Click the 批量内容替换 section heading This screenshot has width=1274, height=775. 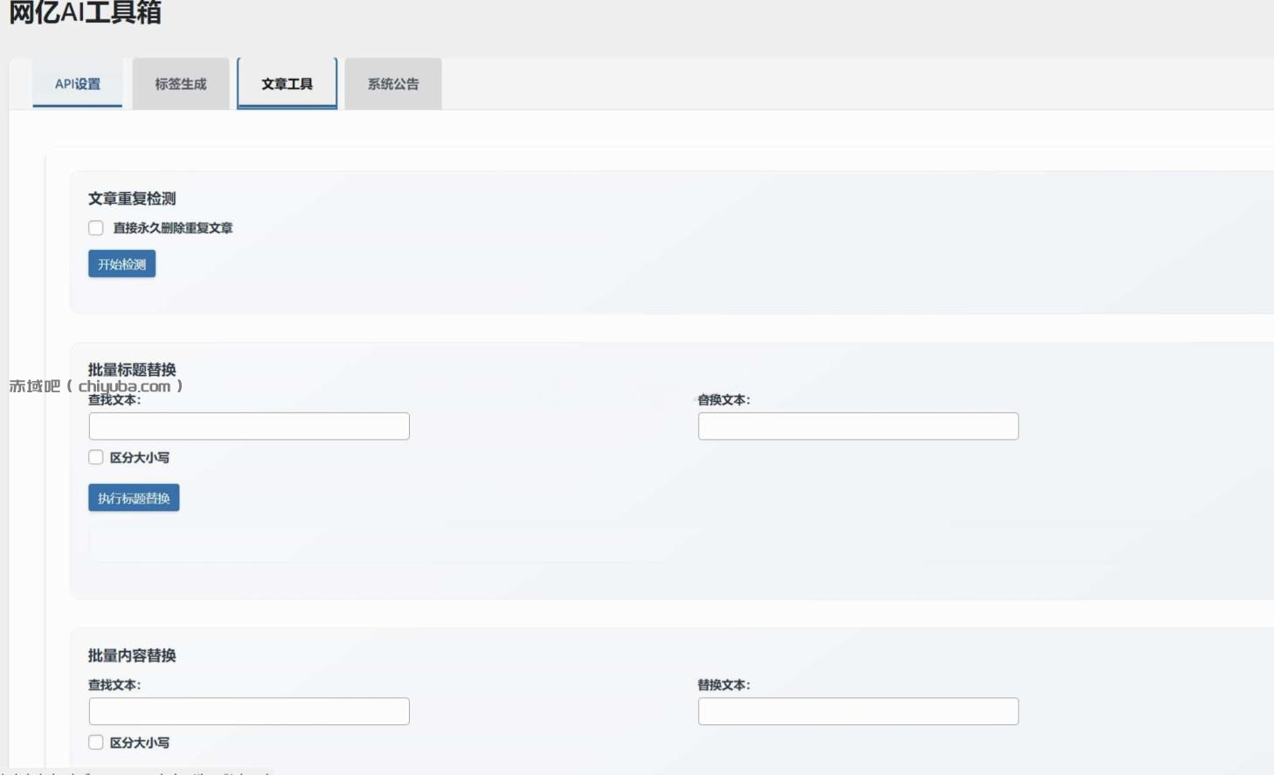click(131, 655)
